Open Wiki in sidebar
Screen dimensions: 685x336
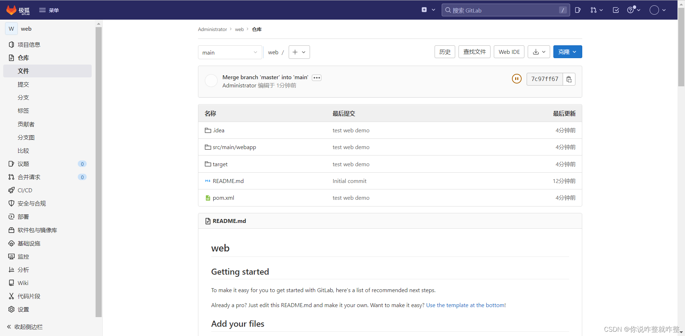[47, 283]
